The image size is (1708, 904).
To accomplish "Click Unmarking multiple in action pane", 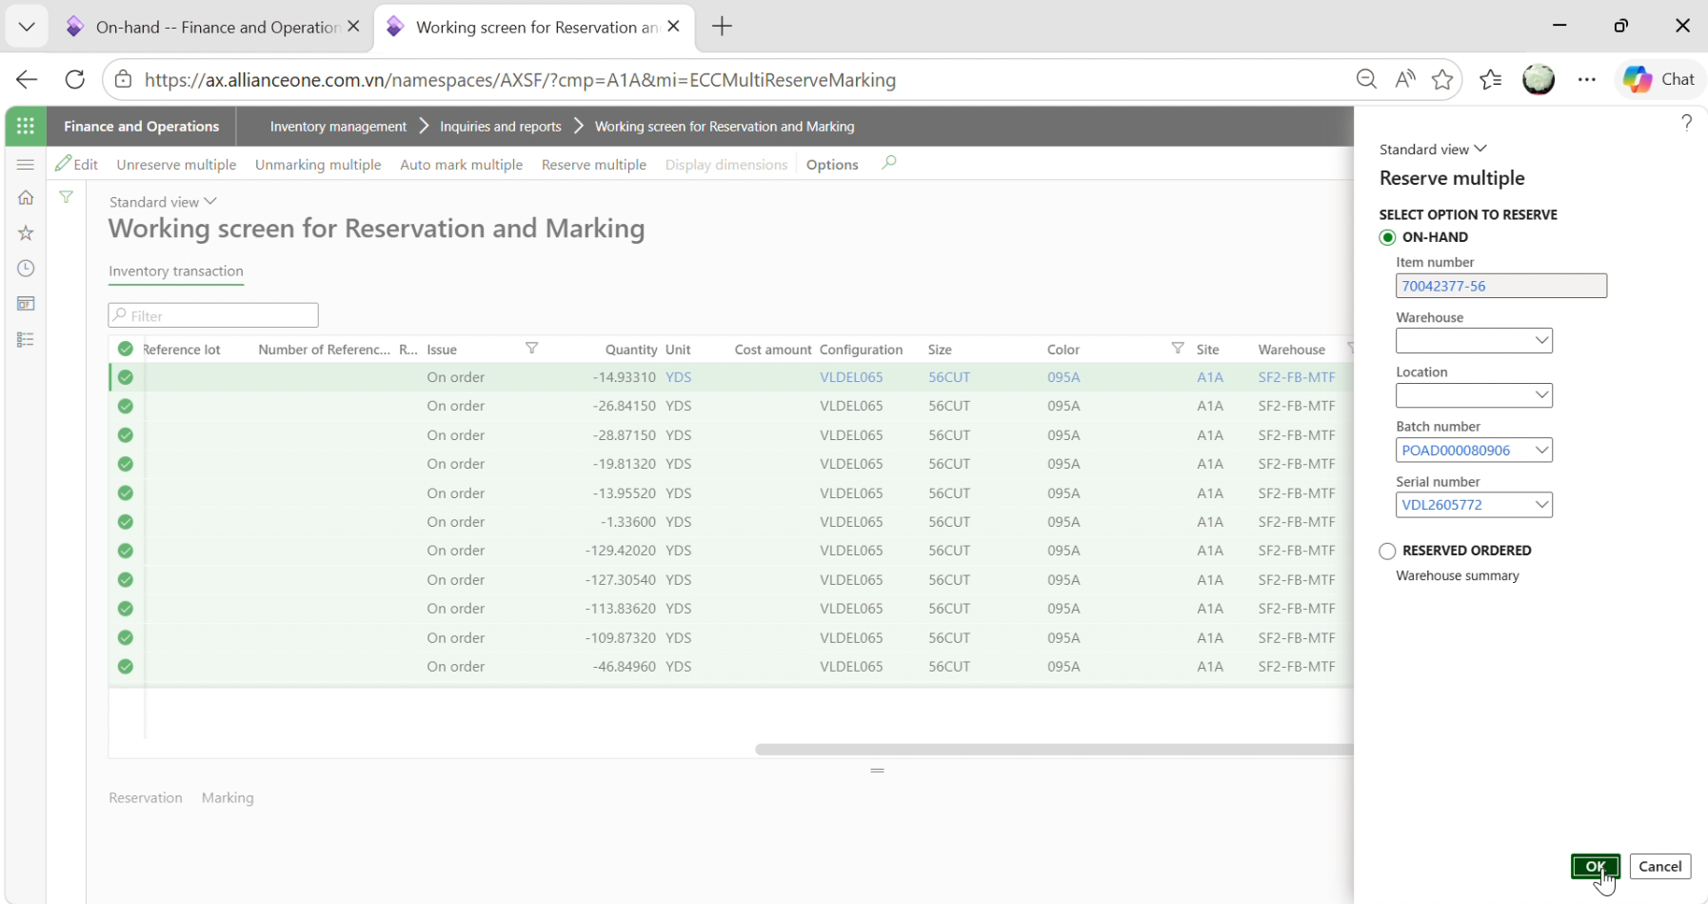I will pos(318,164).
